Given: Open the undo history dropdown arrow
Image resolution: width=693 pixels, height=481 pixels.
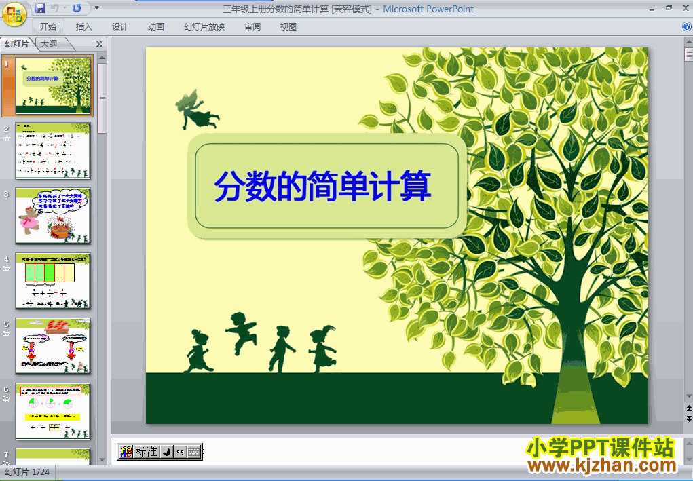Looking at the screenshot, I should coord(64,8).
